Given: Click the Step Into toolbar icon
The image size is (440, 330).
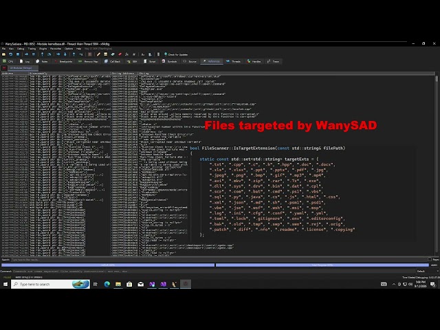Looking at the screenshot, I should (42, 54).
